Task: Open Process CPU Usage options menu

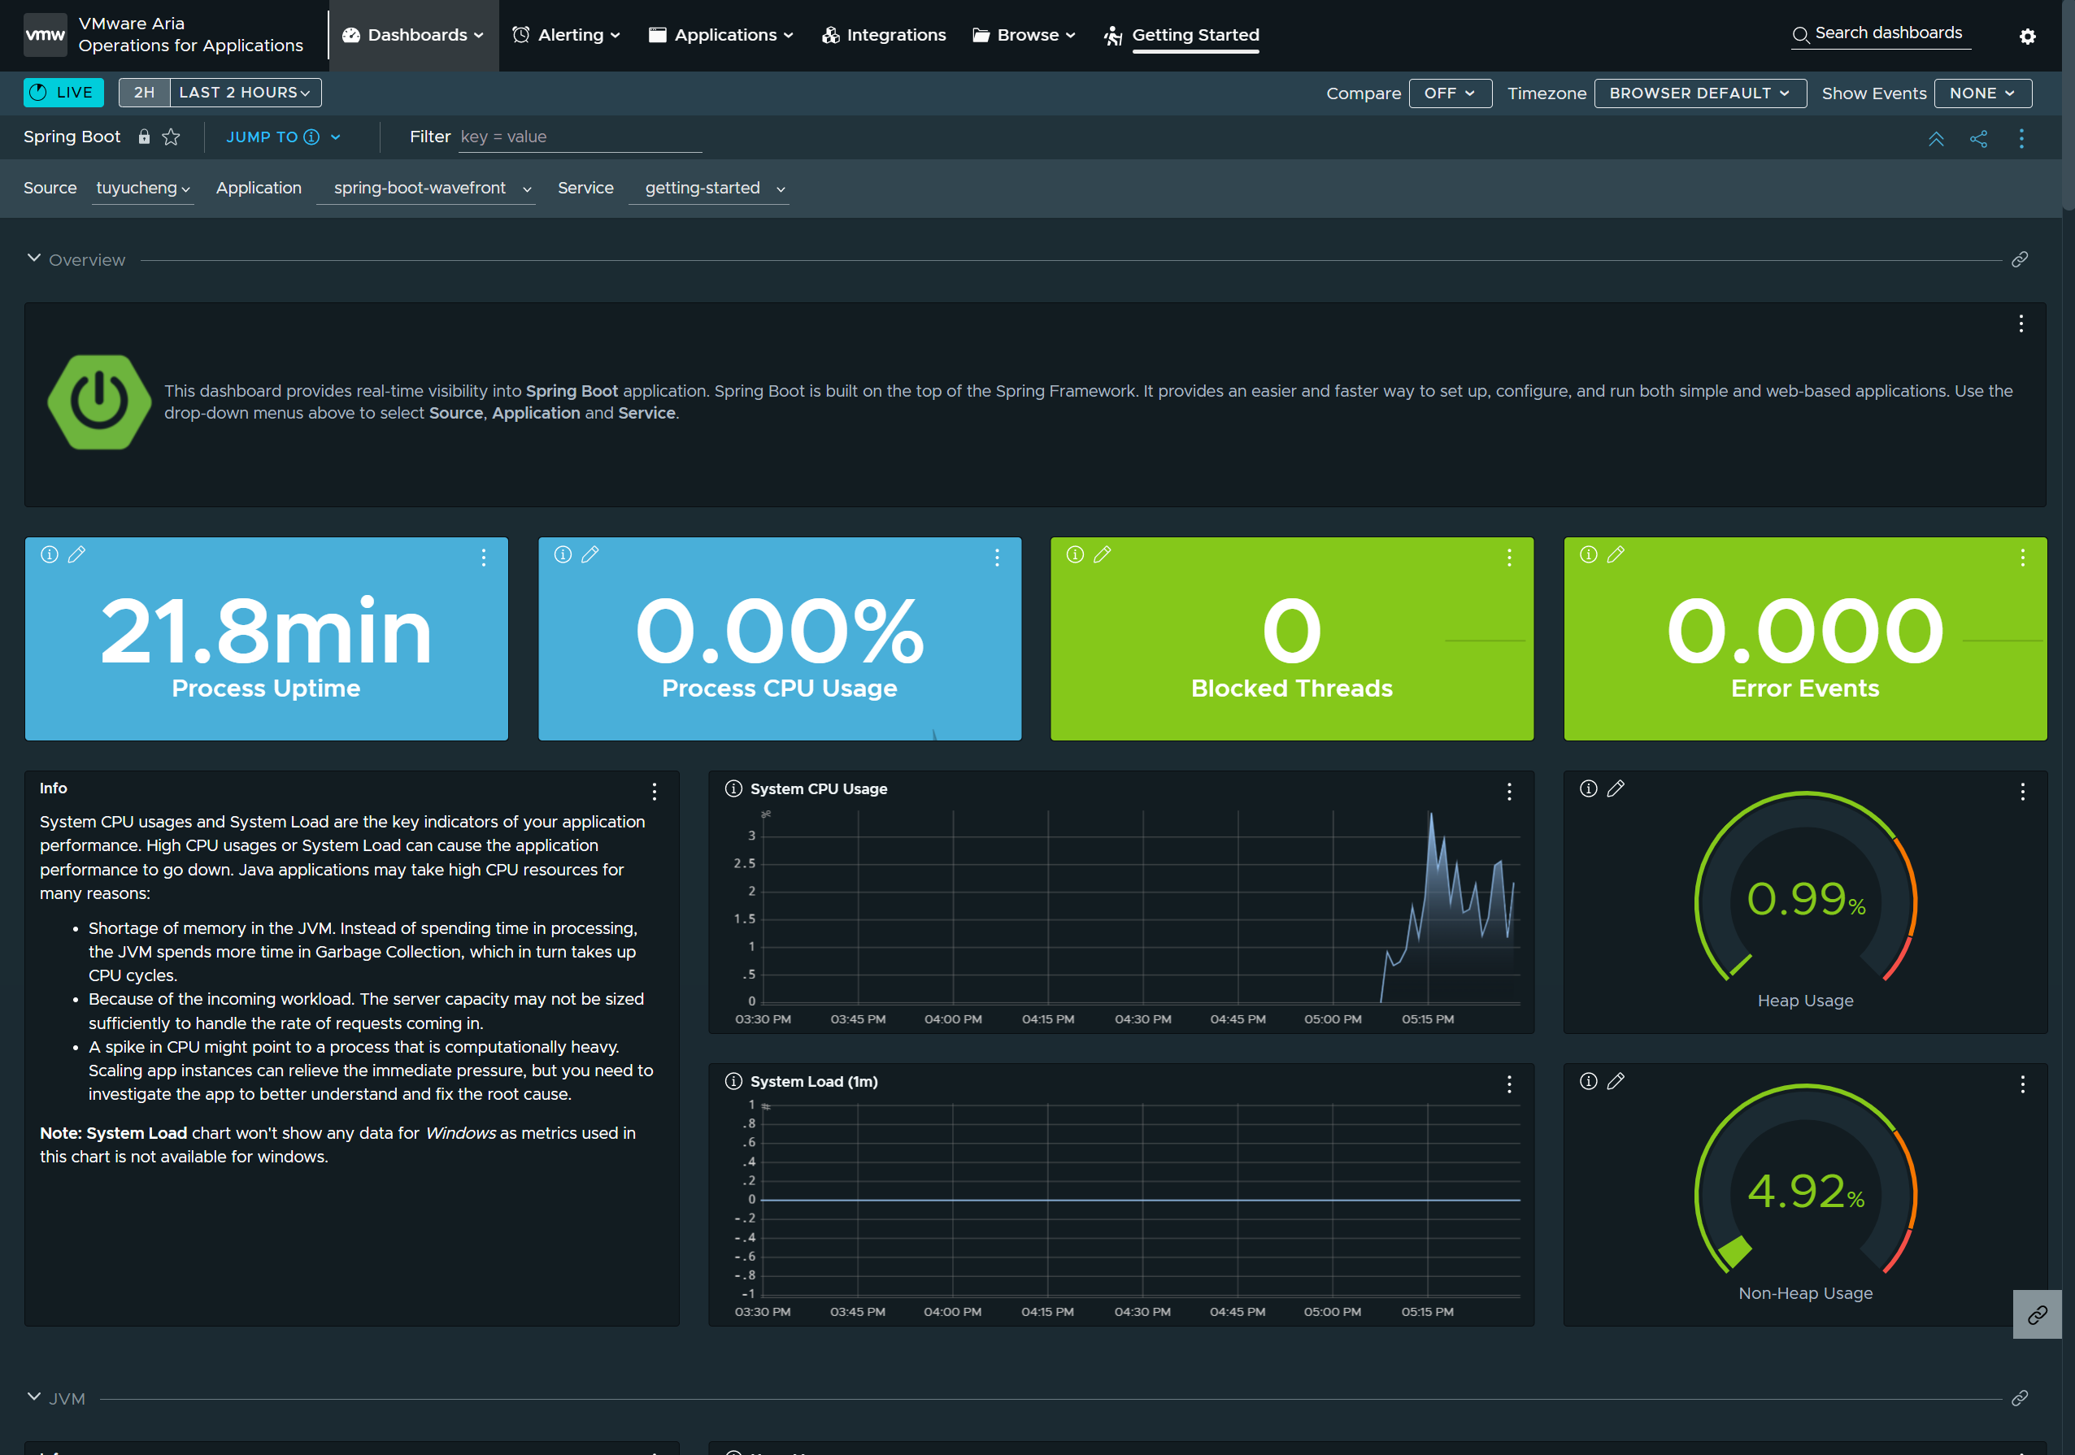Action: coord(997,558)
